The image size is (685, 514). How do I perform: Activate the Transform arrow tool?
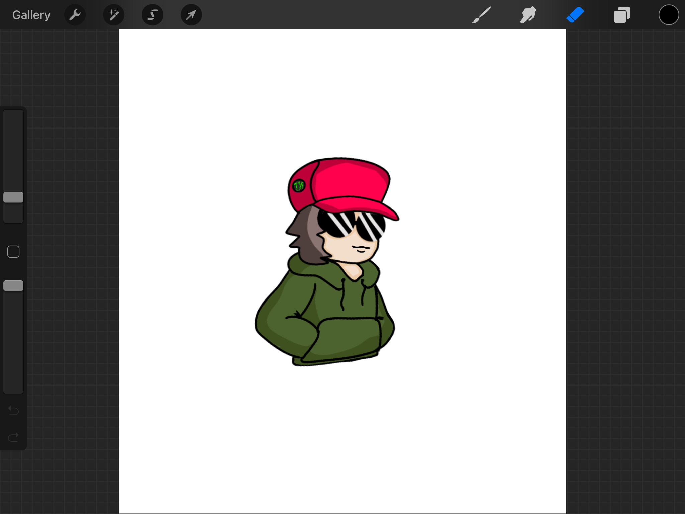tap(191, 15)
